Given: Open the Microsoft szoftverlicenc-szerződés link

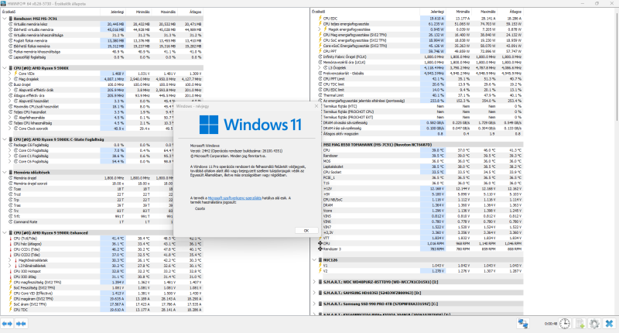Looking at the screenshot, I should [x=234, y=198].
